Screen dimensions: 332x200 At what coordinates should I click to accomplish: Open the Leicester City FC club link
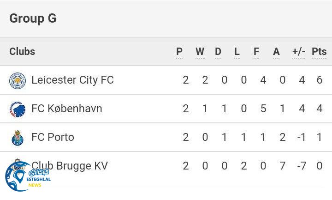pos(72,80)
